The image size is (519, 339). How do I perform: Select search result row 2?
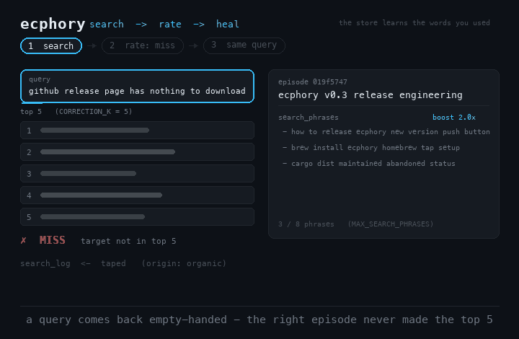[x=138, y=152]
